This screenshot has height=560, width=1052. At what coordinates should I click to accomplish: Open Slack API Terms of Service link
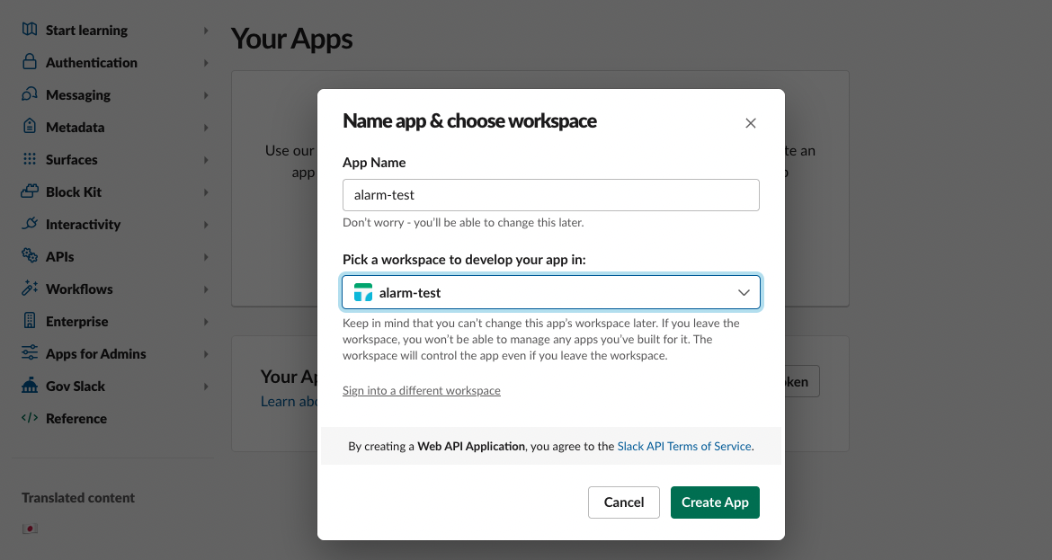[x=683, y=446]
